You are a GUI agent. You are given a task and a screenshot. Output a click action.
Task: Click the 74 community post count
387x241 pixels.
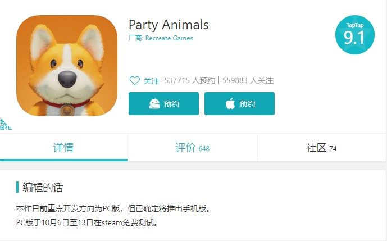point(333,149)
